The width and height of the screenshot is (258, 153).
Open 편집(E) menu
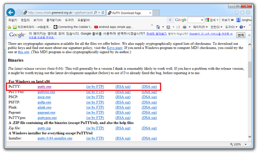point(25,20)
